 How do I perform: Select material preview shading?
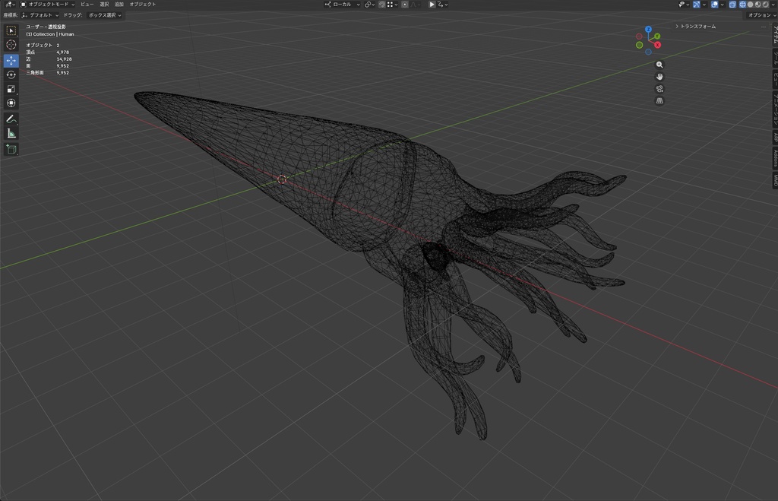pos(758,5)
